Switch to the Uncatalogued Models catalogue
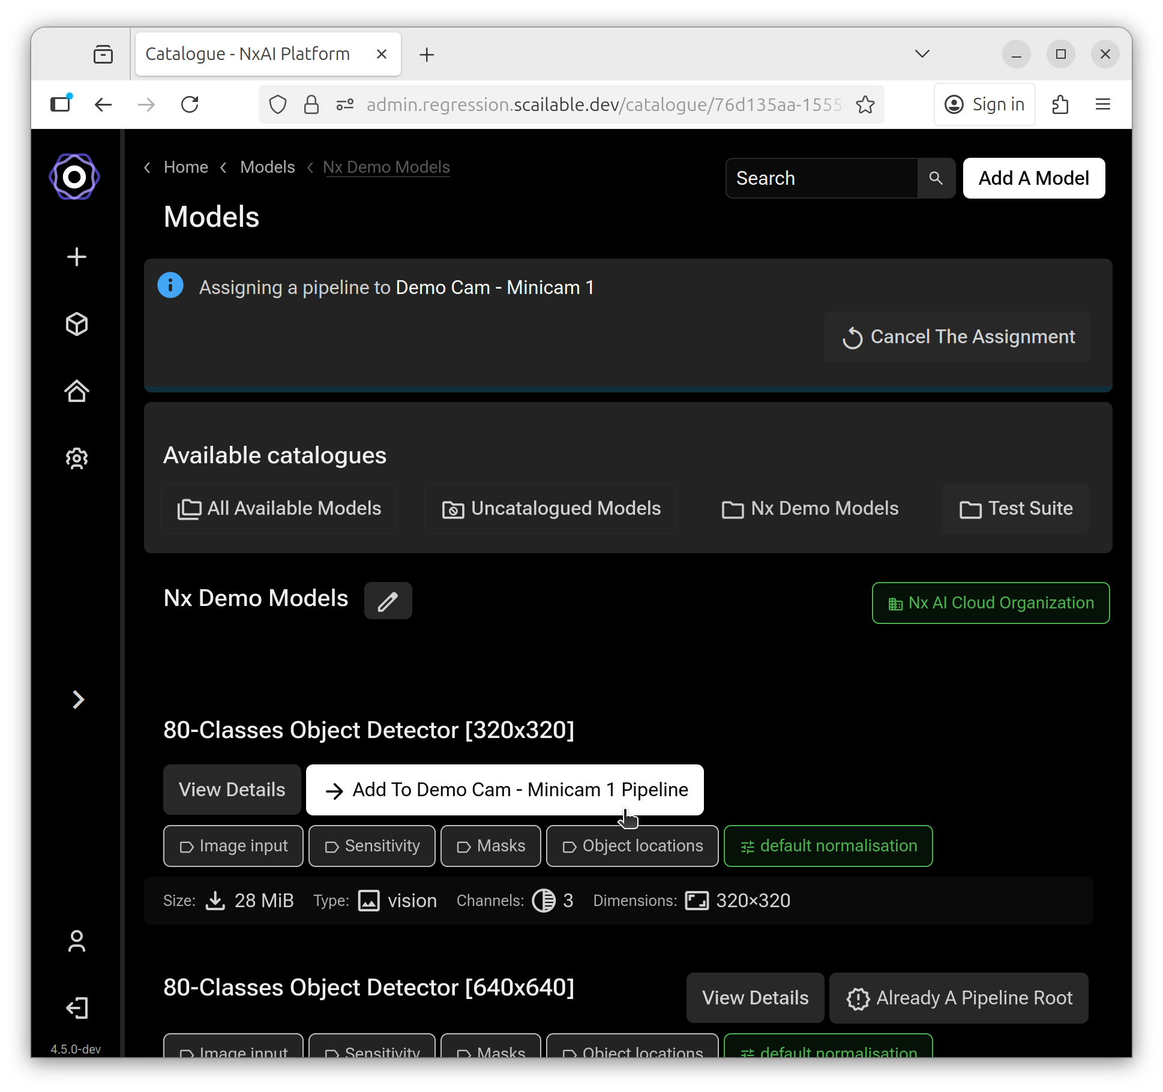1163x1092 pixels. [x=551, y=509]
